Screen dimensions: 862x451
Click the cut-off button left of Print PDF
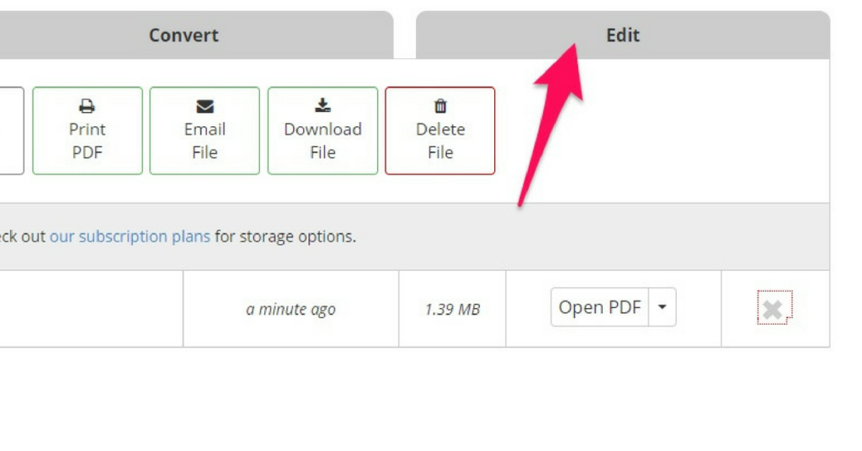pos(12,130)
